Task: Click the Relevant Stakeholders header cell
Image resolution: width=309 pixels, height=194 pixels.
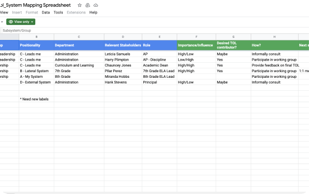Action: coord(123,45)
